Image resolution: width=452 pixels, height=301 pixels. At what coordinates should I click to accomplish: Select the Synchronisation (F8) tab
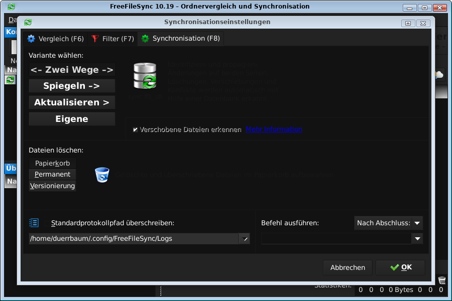coord(181,38)
